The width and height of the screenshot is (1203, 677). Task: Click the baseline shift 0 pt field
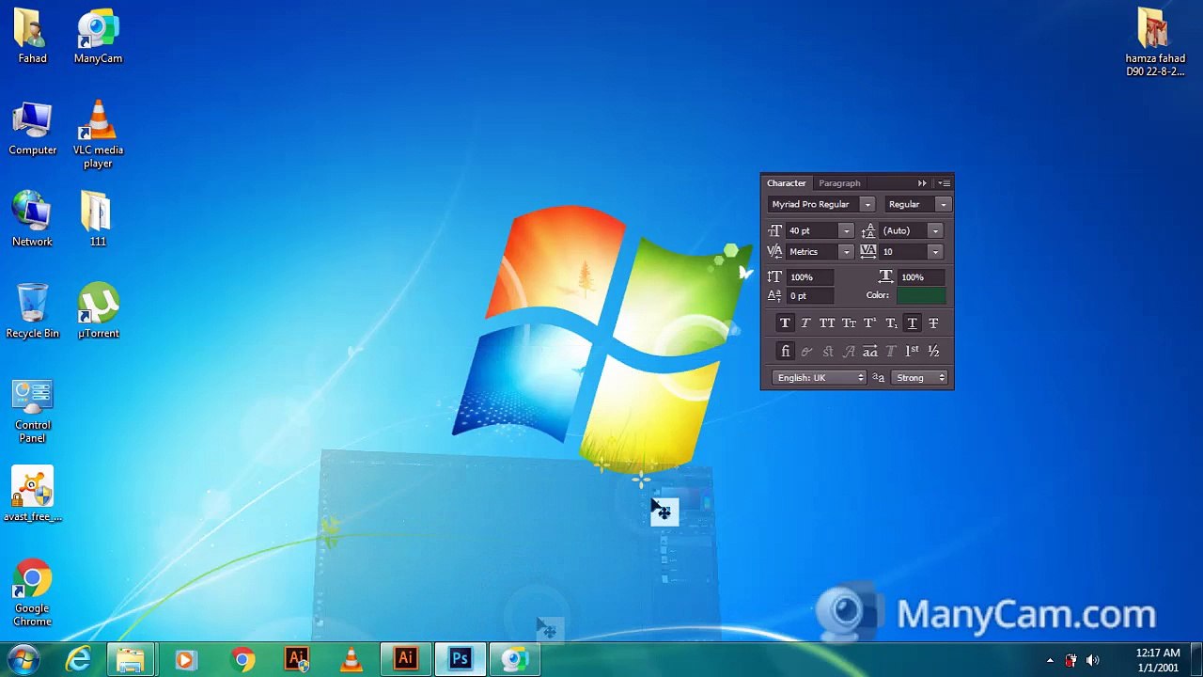pos(810,296)
